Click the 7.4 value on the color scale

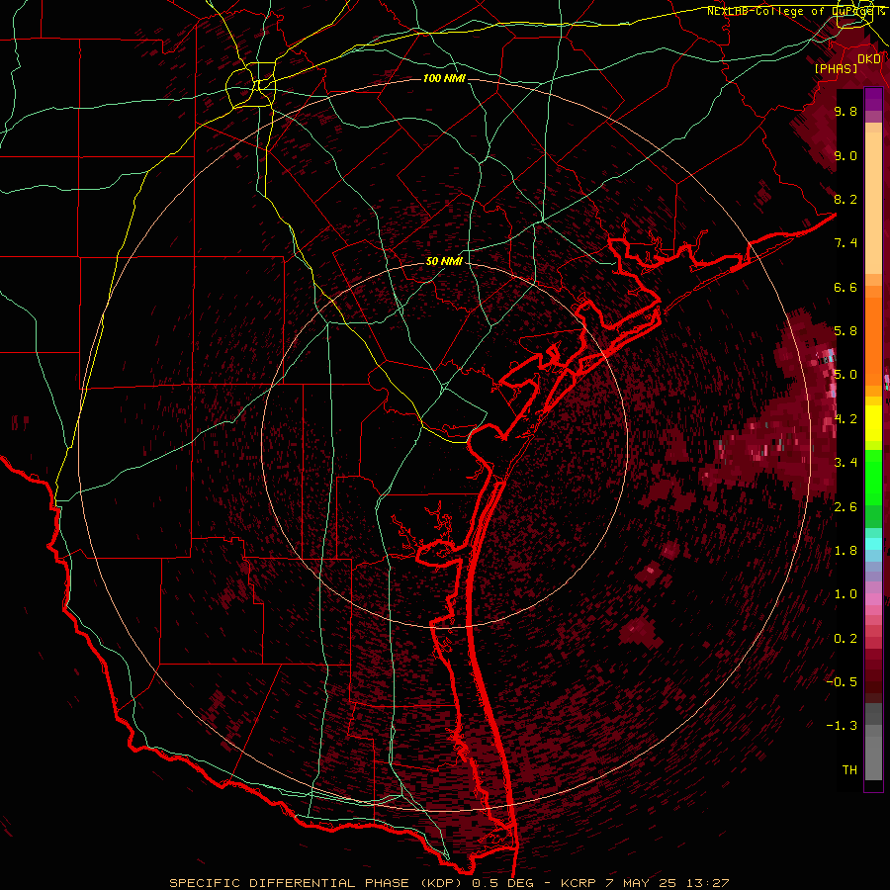click(x=845, y=243)
